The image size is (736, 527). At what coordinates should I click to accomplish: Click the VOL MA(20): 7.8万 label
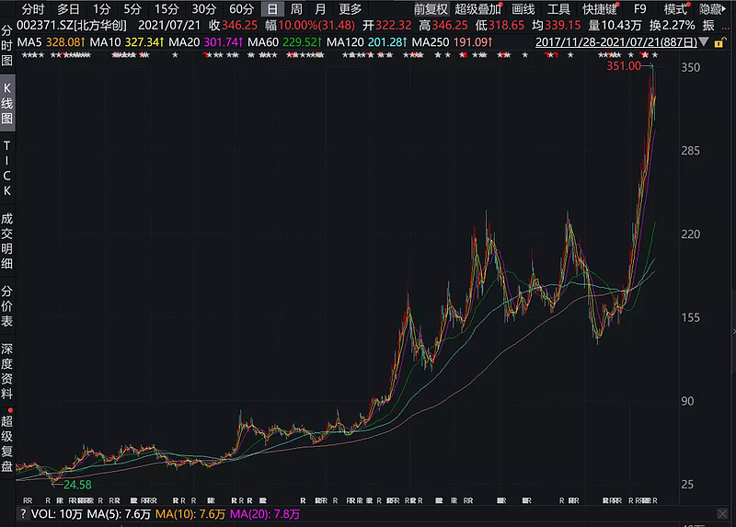point(265,514)
